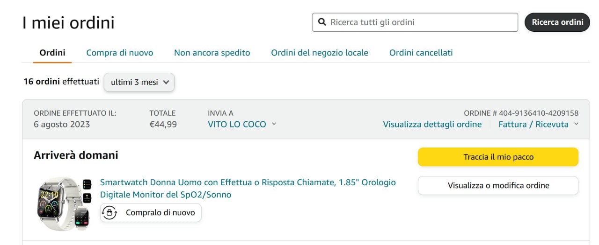
Task: Click the buy-again cart icon
Action: [x=110, y=213]
